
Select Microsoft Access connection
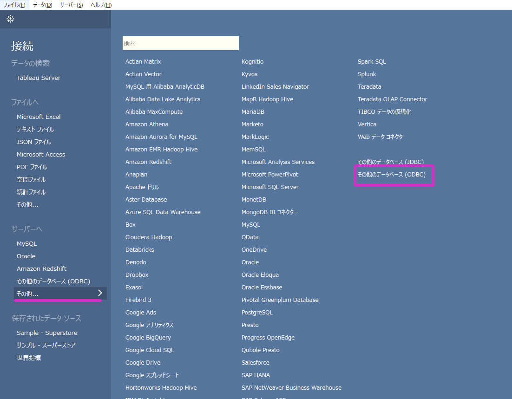(41, 154)
